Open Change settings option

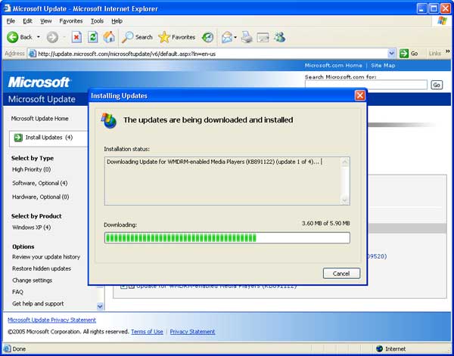click(x=32, y=280)
